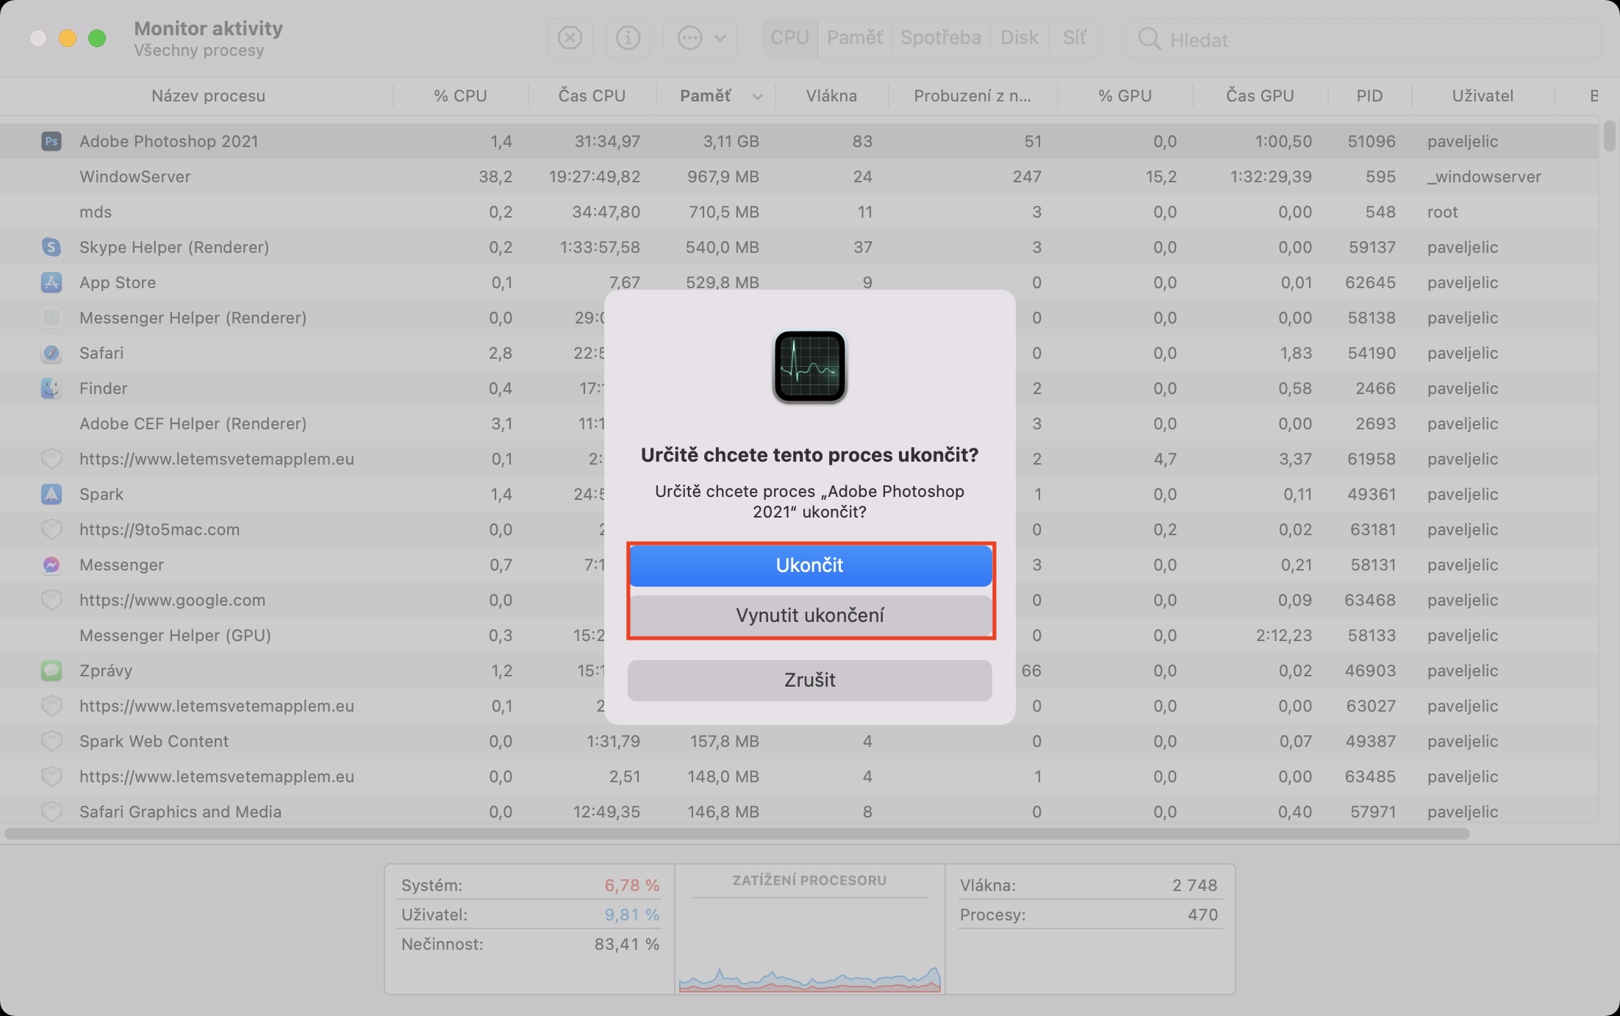Click the Spark process icon
This screenshot has height=1016, width=1620.
[x=51, y=494]
